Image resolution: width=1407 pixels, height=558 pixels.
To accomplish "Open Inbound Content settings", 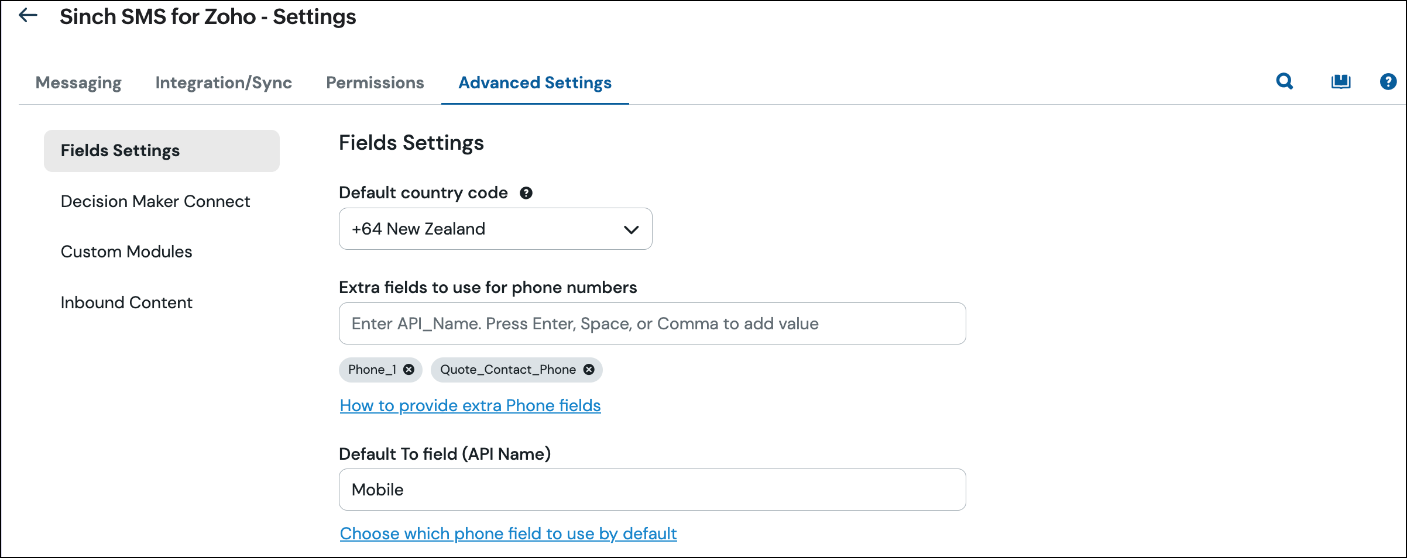I will [126, 302].
